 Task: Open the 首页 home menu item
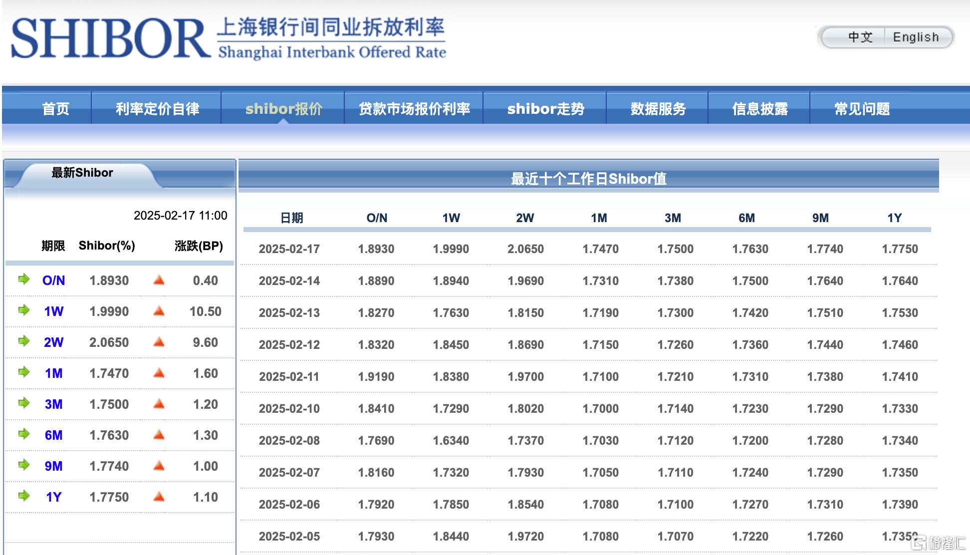(x=56, y=109)
